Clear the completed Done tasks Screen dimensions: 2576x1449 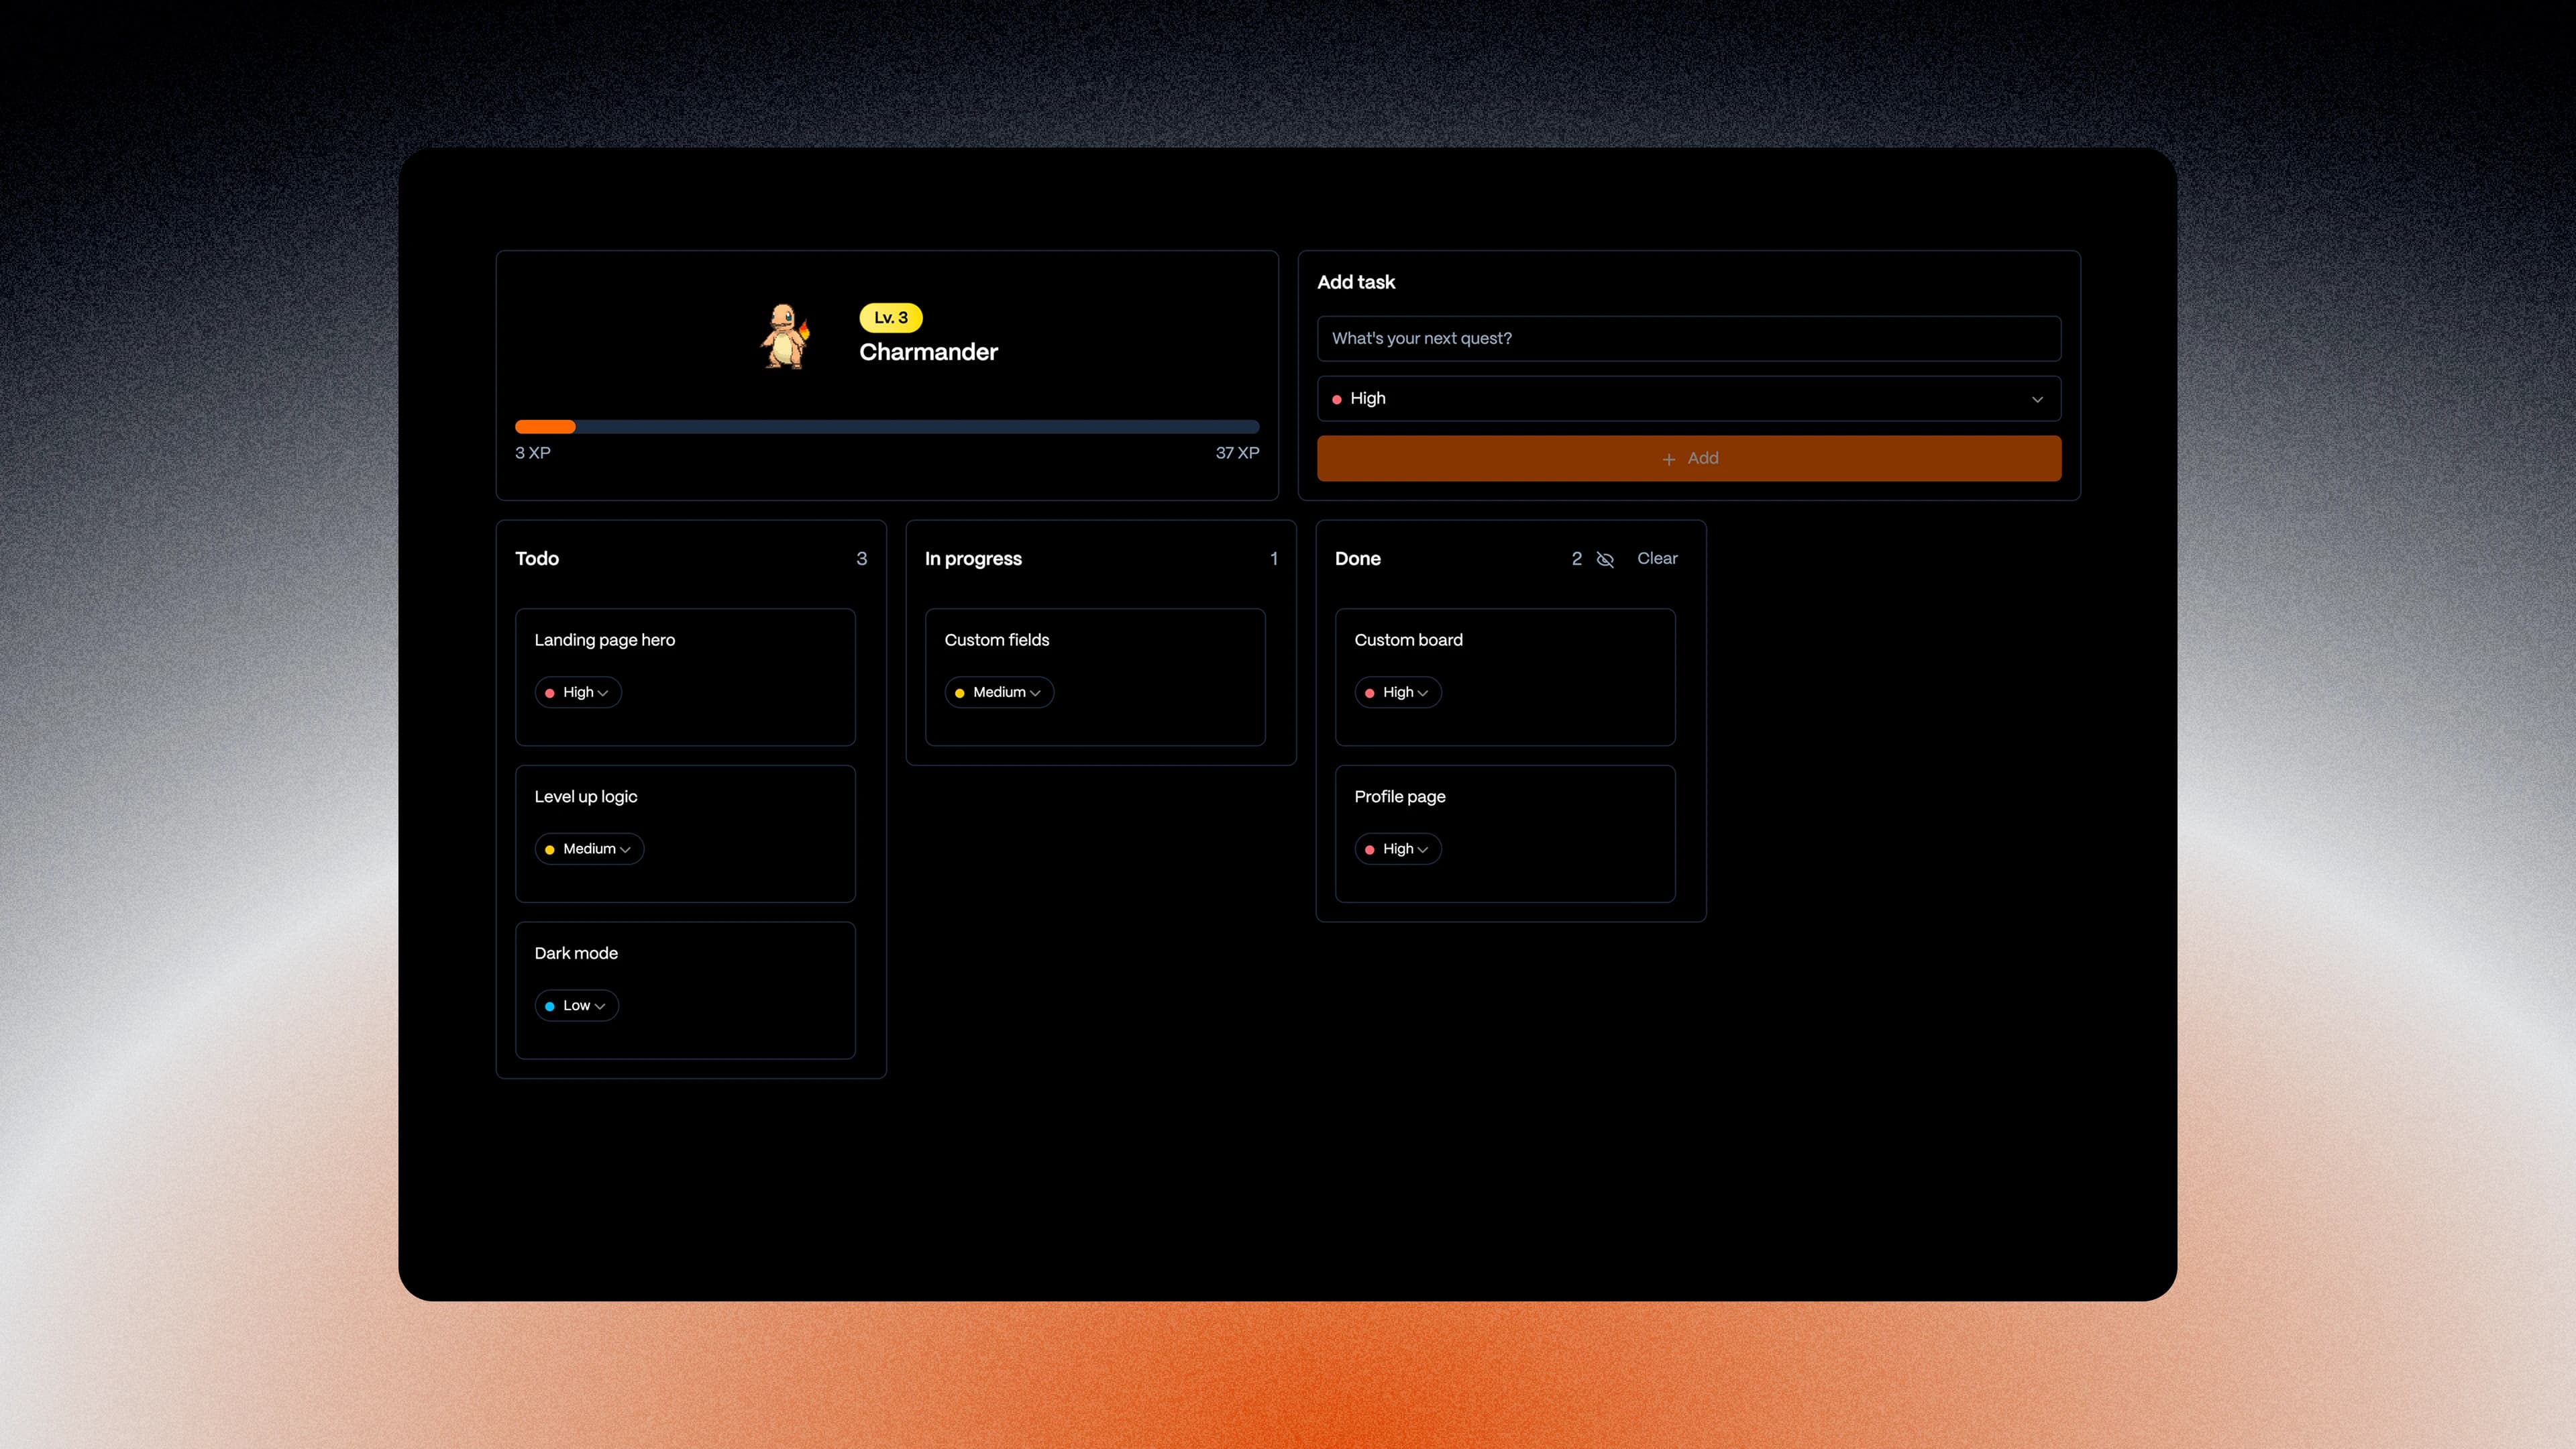(x=1656, y=559)
